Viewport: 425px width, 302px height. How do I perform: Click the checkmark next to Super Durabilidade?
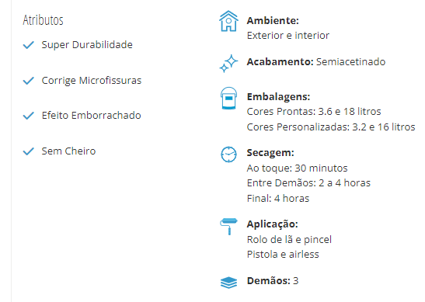pos(29,45)
